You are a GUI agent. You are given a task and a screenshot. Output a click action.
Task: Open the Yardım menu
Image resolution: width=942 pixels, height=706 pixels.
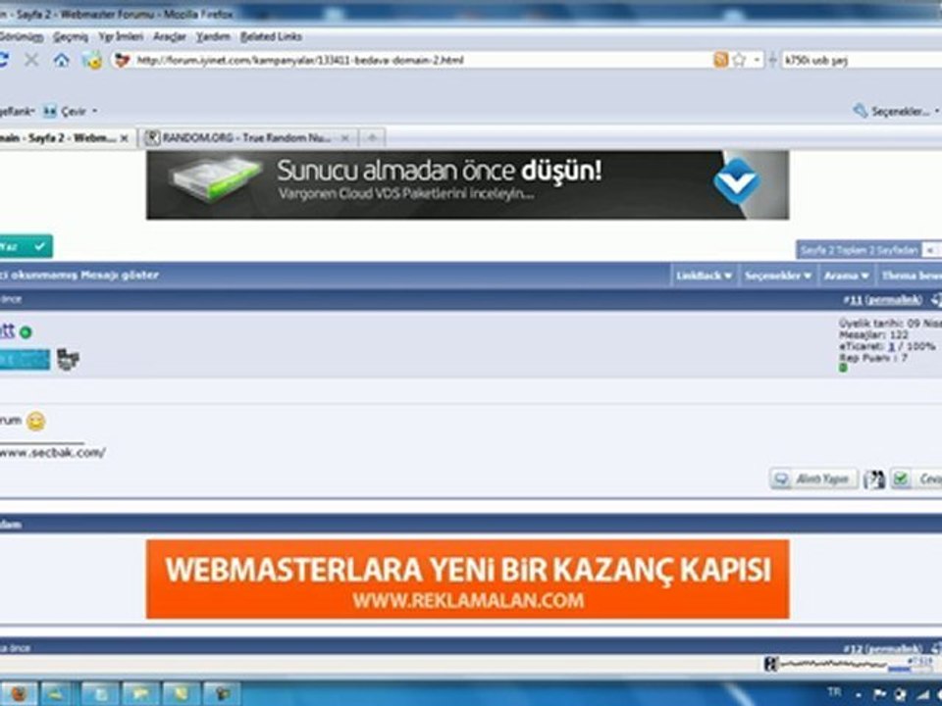[213, 37]
